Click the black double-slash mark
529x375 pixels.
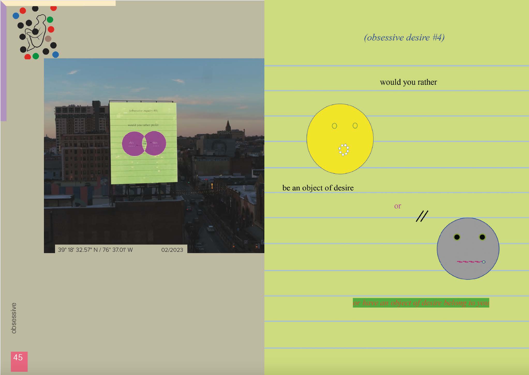click(x=422, y=216)
